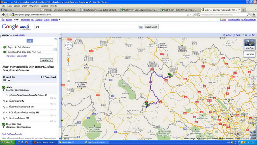The image size is (257, 145).
Task: Click destination field Điện Biên Phủ
Action: point(30,52)
